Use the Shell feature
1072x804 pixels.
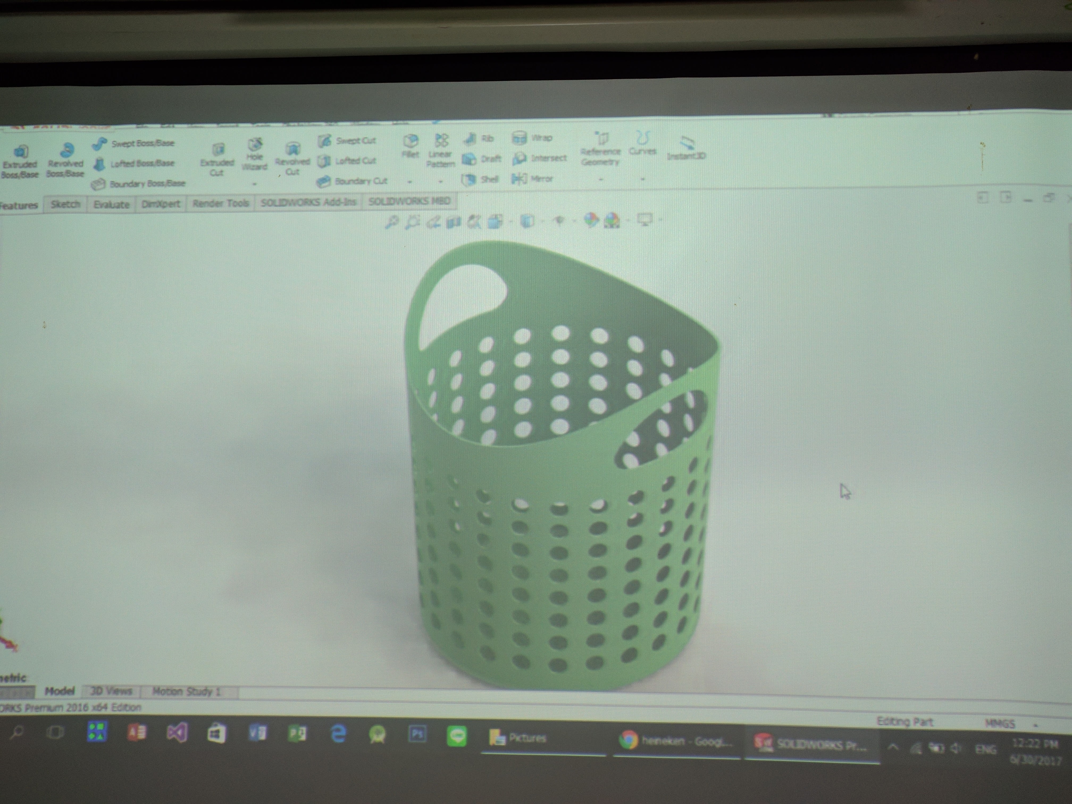tap(480, 179)
